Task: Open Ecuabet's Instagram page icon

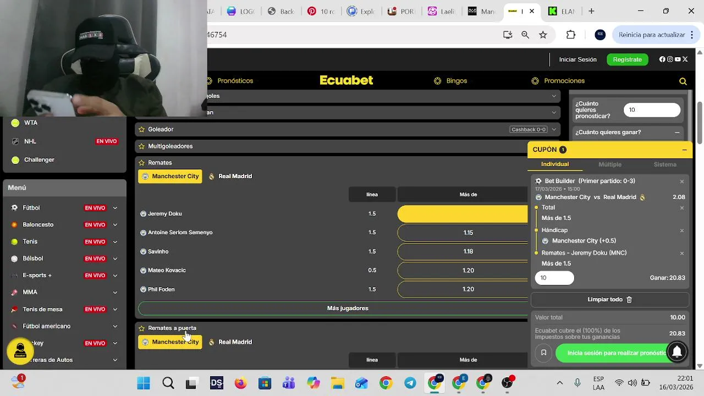Action: pyautogui.click(x=670, y=59)
